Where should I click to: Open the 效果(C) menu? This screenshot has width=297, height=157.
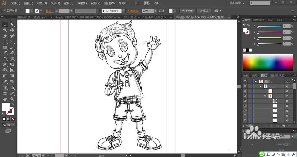pos(82,3)
